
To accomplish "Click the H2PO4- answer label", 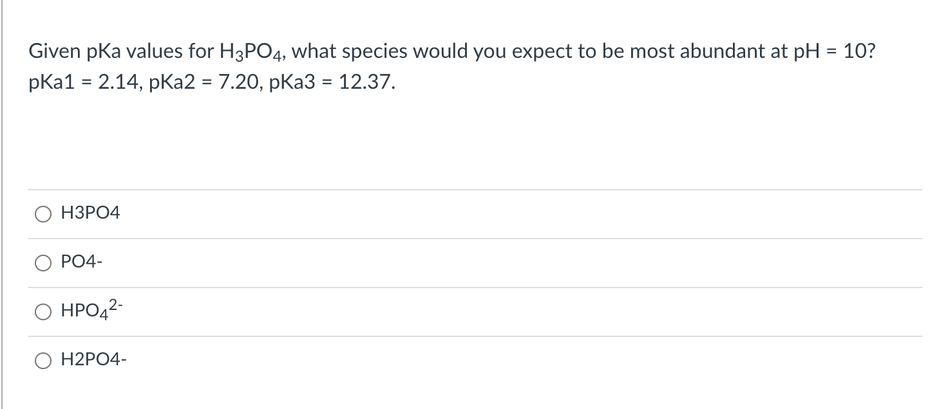I will (x=92, y=359).
